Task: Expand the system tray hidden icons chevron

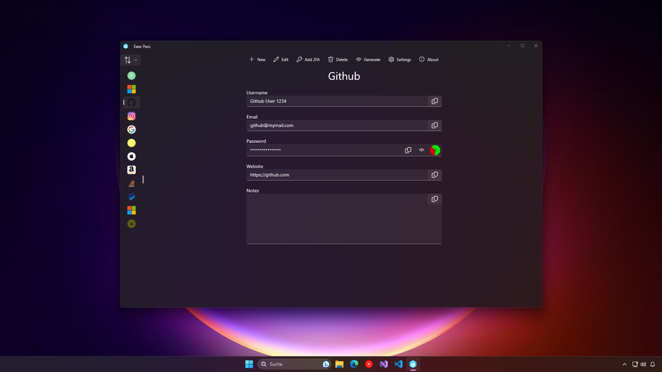Action: (x=625, y=364)
